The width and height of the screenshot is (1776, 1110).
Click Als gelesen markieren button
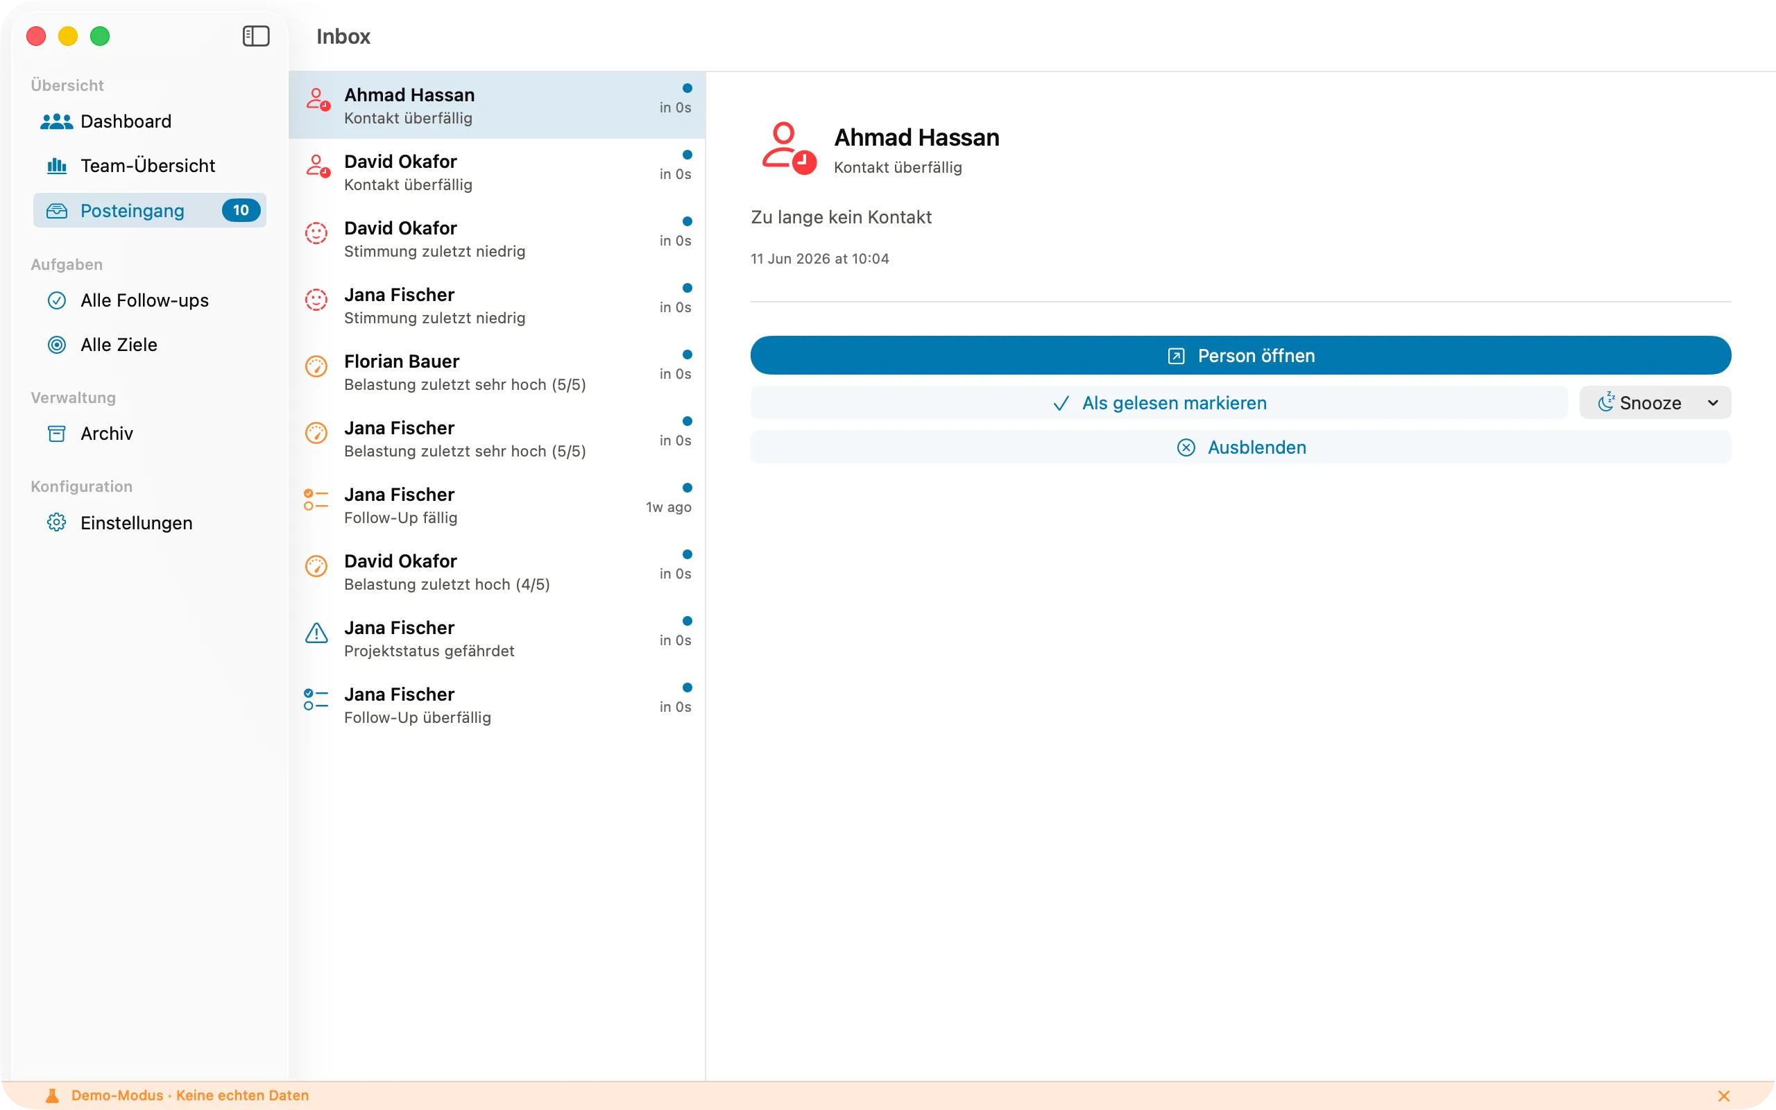point(1159,403)
